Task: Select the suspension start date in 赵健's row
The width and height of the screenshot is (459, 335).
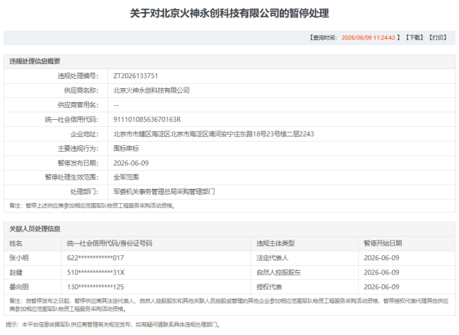Action: (381, 273)
